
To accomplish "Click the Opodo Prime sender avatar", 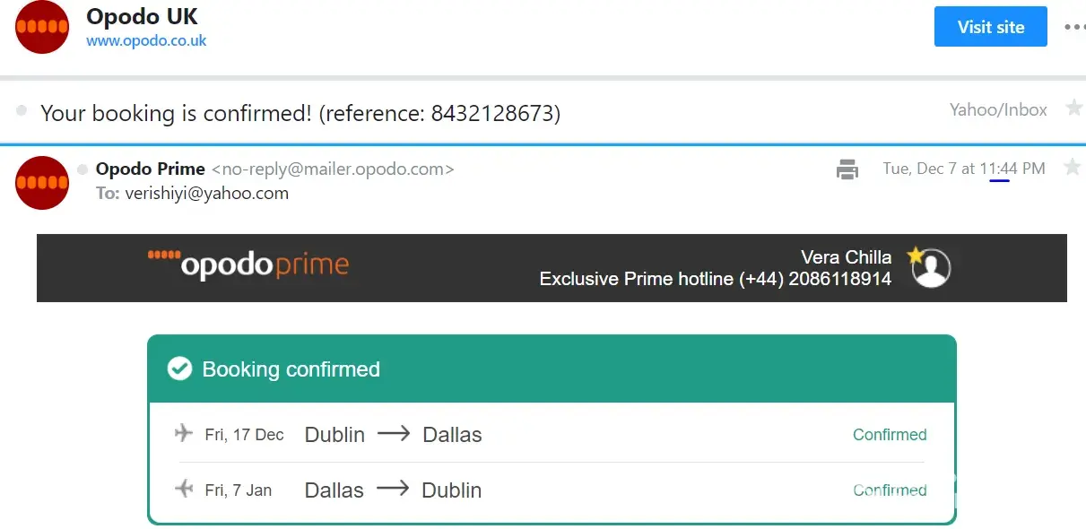I will [42, 182].
